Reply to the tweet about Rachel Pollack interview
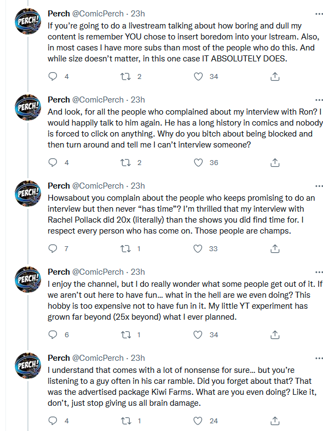The height and width of the screenshot is (431, 323). coord(53,249)
